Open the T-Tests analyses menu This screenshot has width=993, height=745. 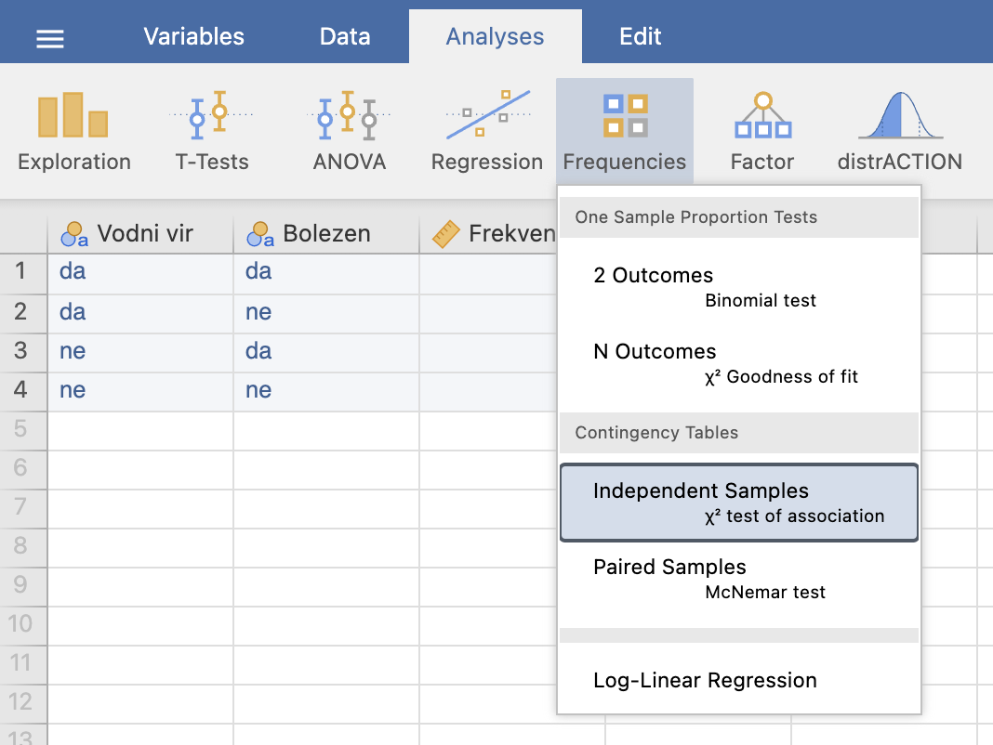click(x=211, y=132)
